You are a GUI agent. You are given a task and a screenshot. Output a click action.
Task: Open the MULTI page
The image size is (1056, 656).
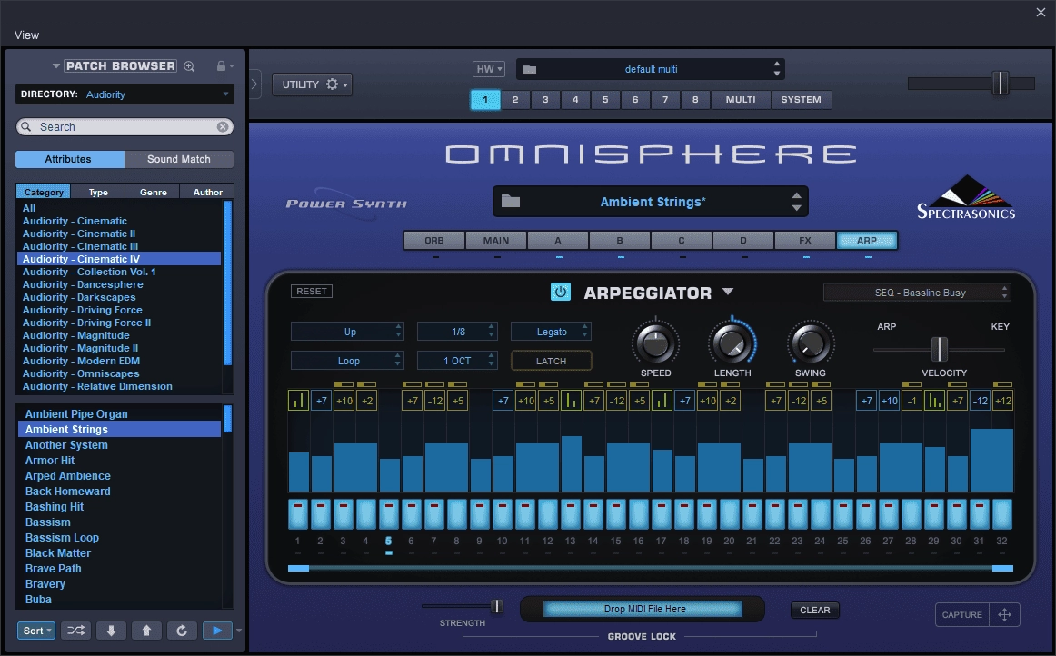[740, 100]
